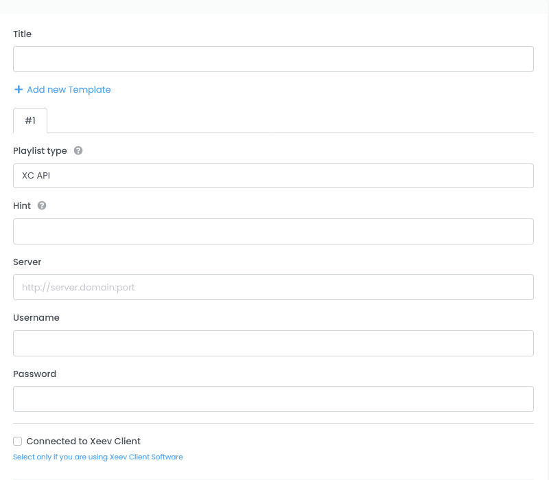Enable the Connected to Xeev Client checkbox

coord(18,441)
